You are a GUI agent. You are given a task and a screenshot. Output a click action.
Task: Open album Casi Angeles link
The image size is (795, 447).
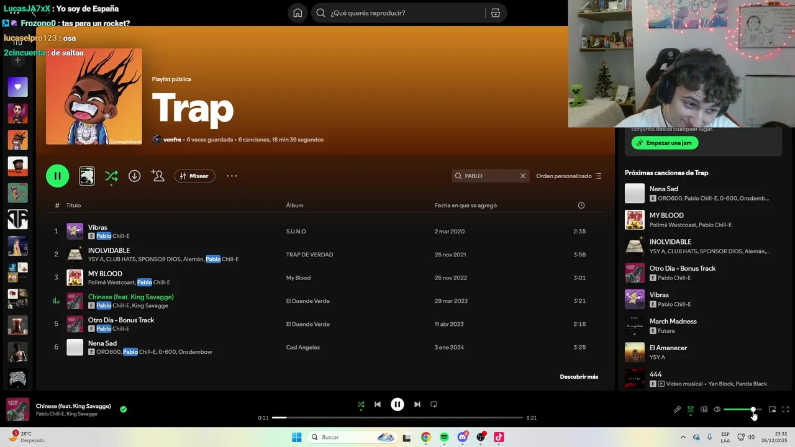pyautogui.click(x=303, y=348)
